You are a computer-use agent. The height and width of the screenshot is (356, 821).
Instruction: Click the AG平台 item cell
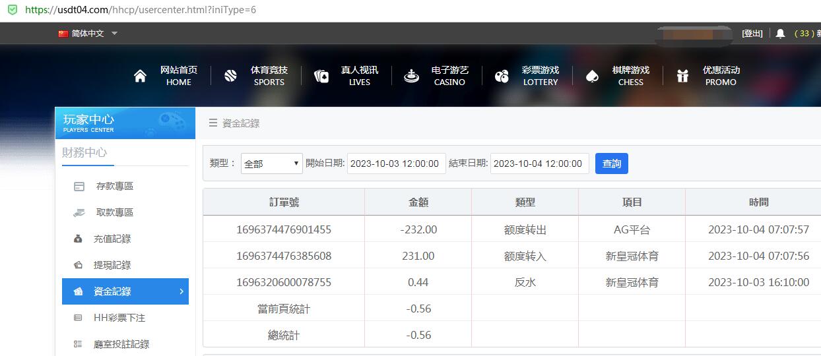632,230
